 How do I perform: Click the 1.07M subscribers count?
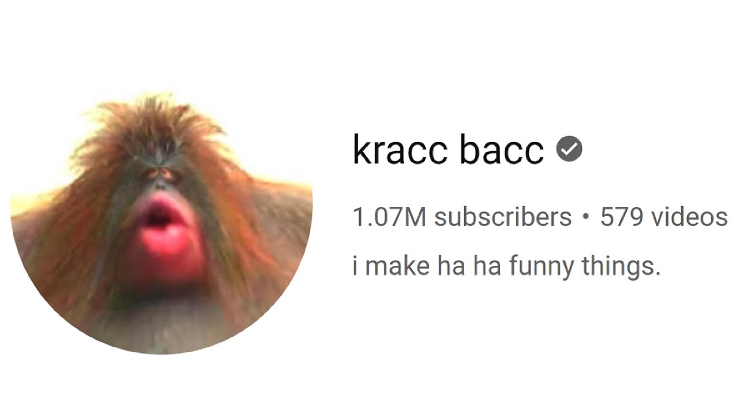(462, 218)
